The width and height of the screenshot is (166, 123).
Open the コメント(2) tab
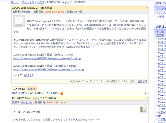pos(19,89)
